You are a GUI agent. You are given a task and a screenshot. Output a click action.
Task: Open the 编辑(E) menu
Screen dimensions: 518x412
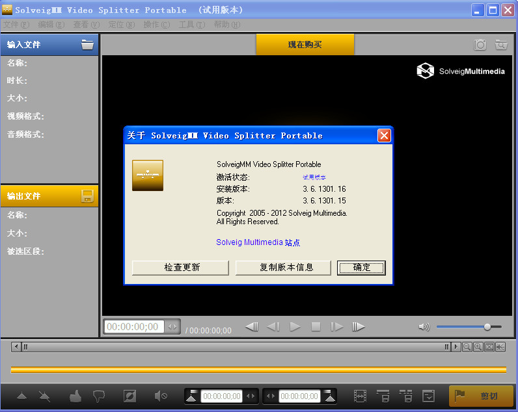tap(51, 25)
